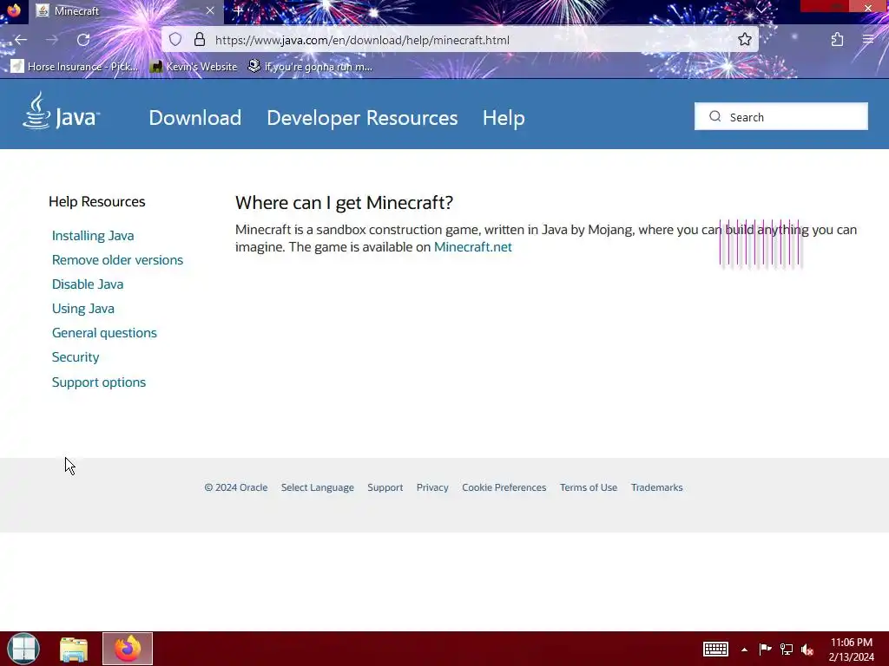This screenshot has width=889, height=666.
Task: Open a new tab with the plus button
Action: point(238,10)
